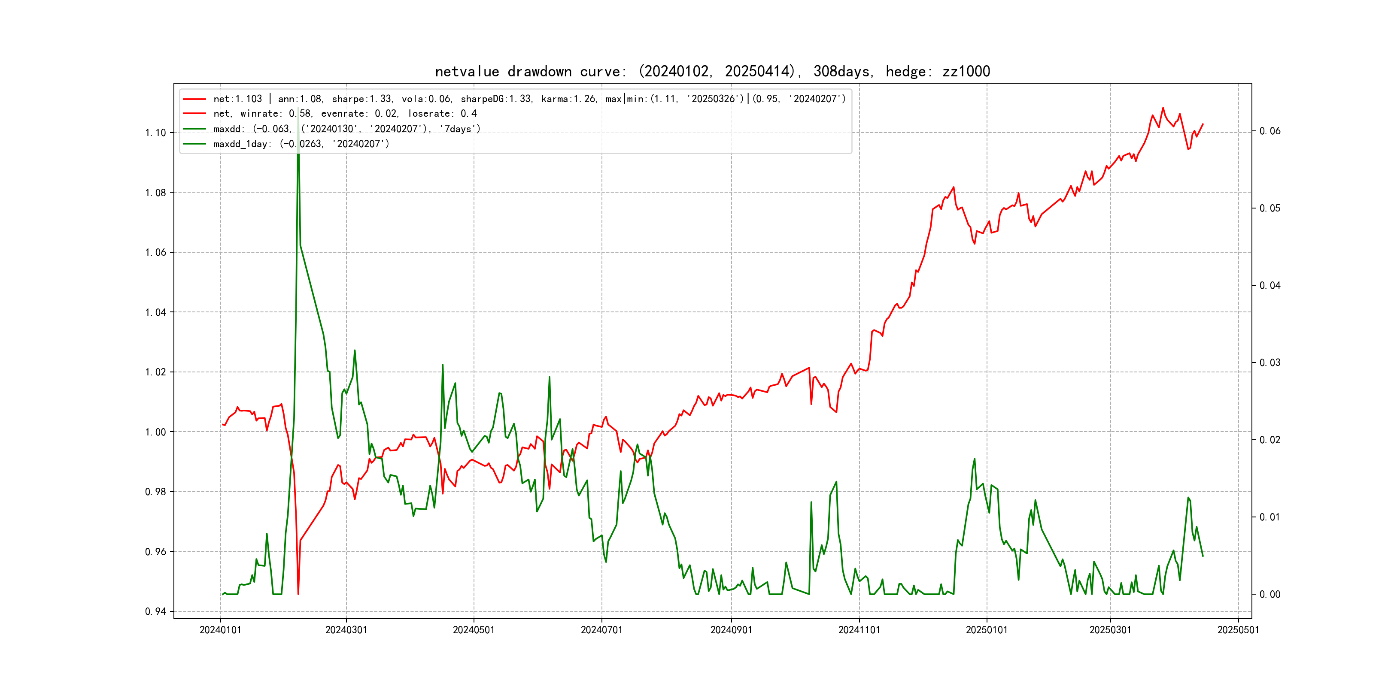Click the 20240301 x-axis date label
Viewport: 1391px width, 695px height.
[x=346, y=630]
